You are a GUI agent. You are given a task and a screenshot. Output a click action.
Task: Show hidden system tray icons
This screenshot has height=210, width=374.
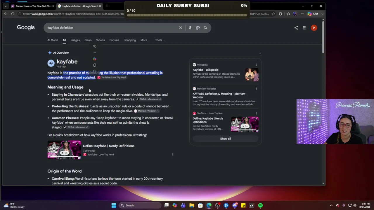click(331, 205)
